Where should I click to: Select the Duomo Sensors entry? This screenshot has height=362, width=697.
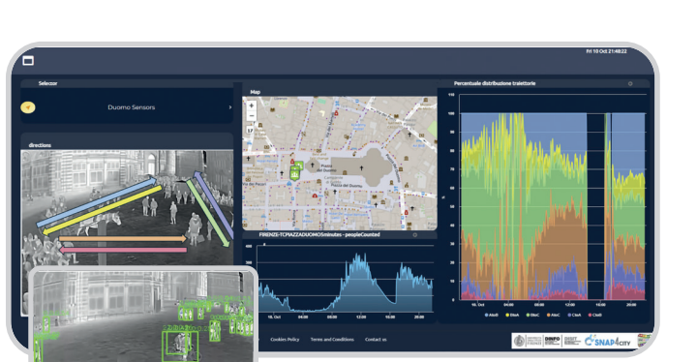click(131, 107)
